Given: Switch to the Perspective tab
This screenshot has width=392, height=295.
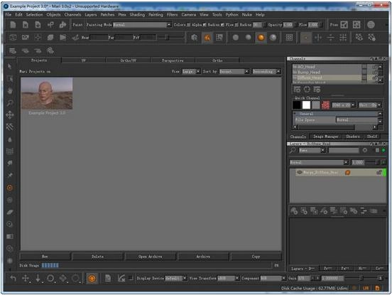Looking at the screenshot, I should [173, 60].
